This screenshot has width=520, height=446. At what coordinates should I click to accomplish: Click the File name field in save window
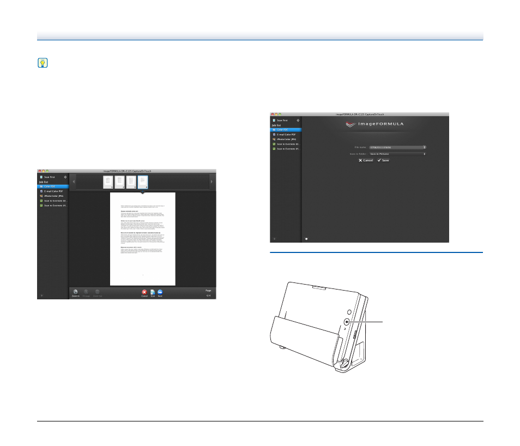(397, 147)
